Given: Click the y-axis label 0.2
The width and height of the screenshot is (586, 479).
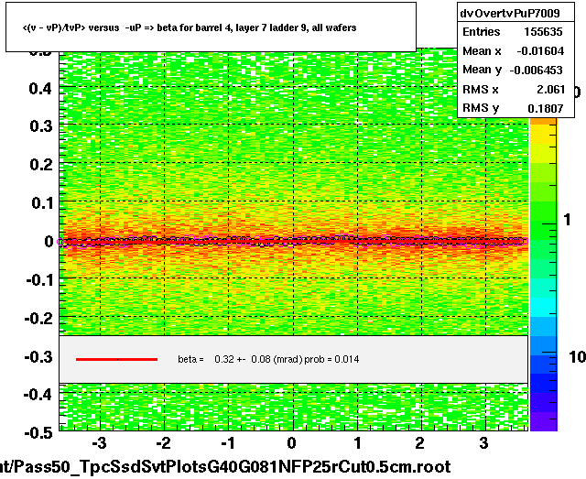Looking at the screenshot, I should point(40,165).
